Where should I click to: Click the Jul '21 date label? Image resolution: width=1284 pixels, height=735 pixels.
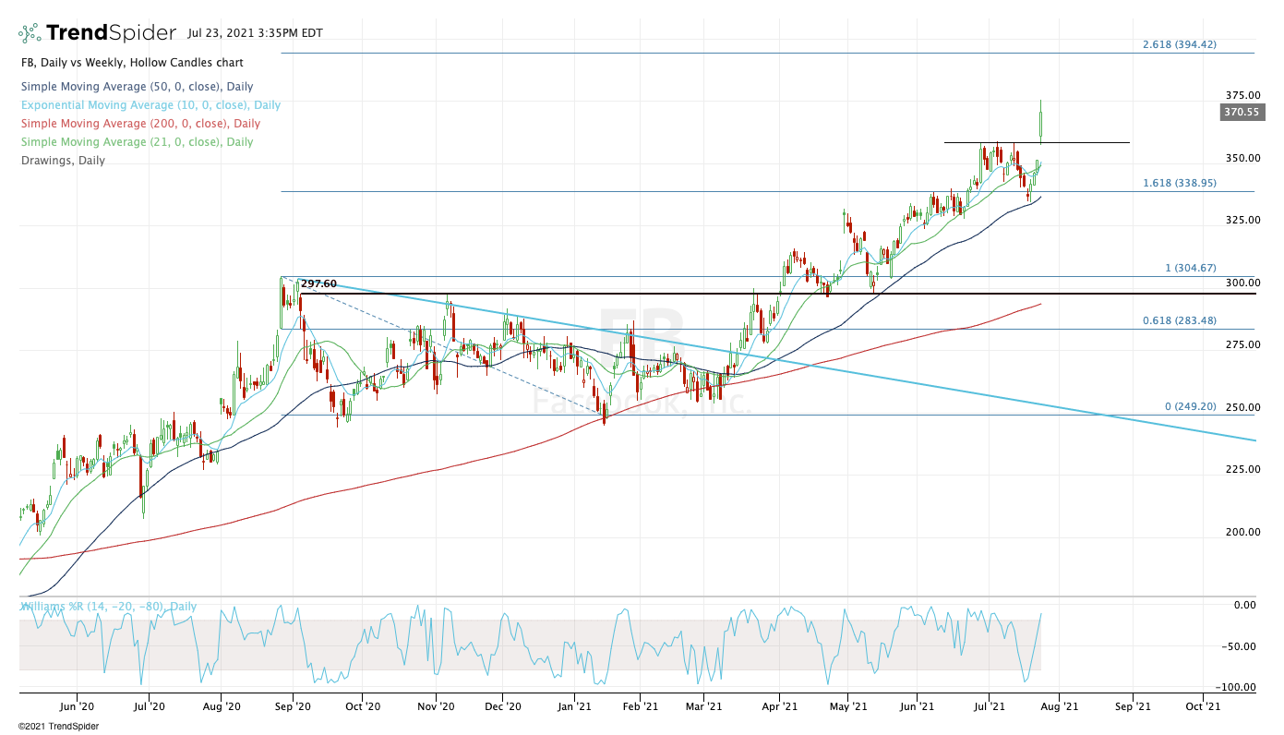tap(989, 707)
